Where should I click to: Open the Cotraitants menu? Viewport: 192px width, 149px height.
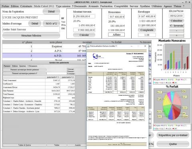[26, 6]
